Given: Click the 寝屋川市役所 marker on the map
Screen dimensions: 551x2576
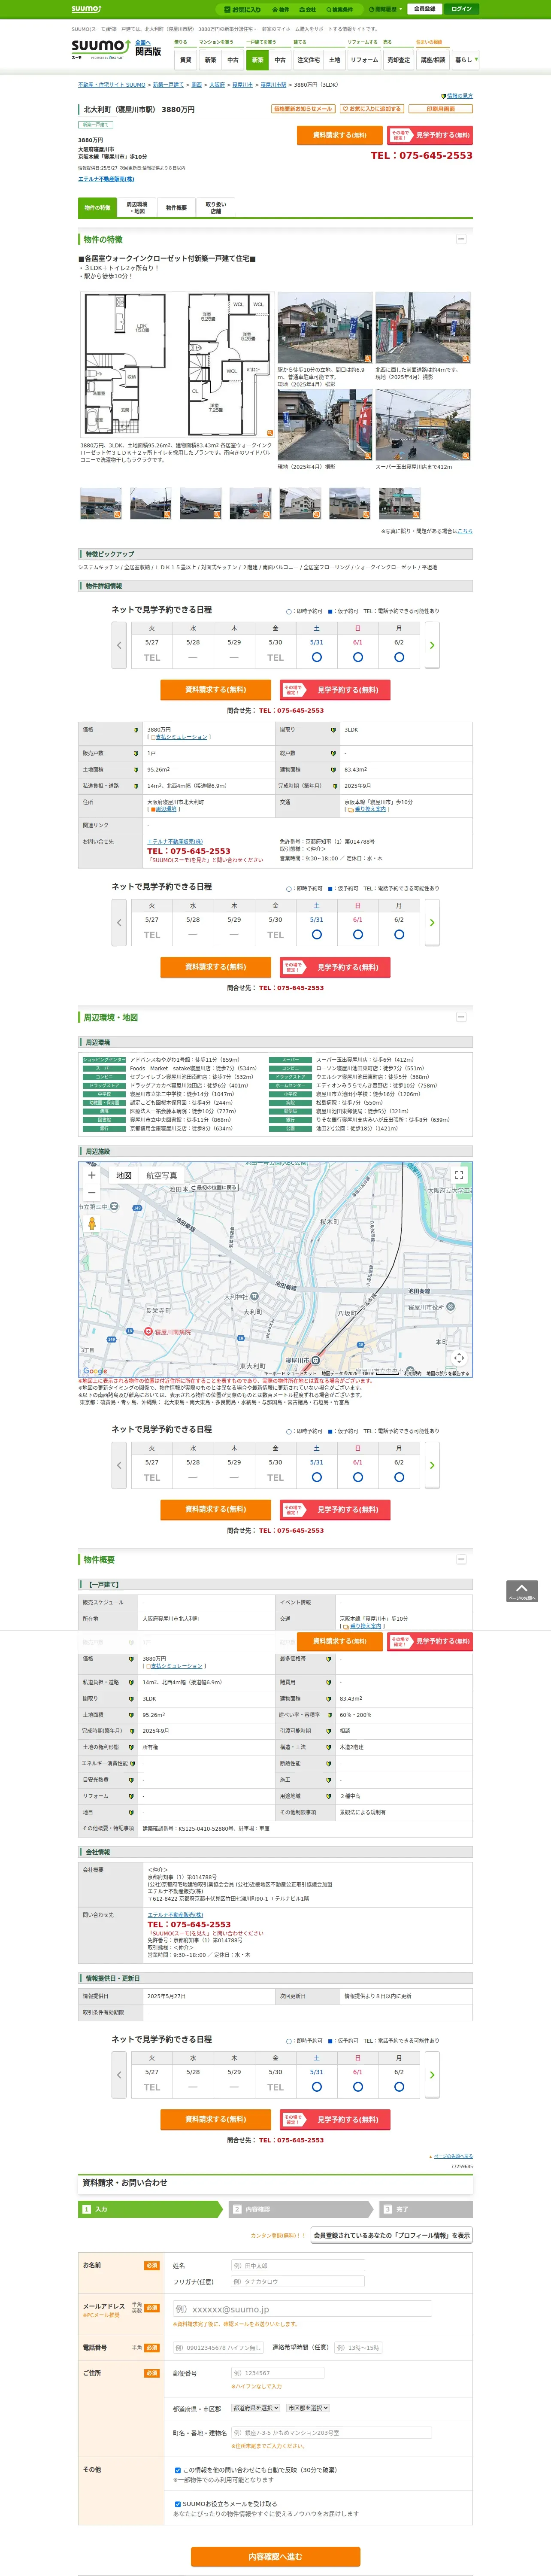Looking at the screenshot, I should click(x=450, y=1306).
